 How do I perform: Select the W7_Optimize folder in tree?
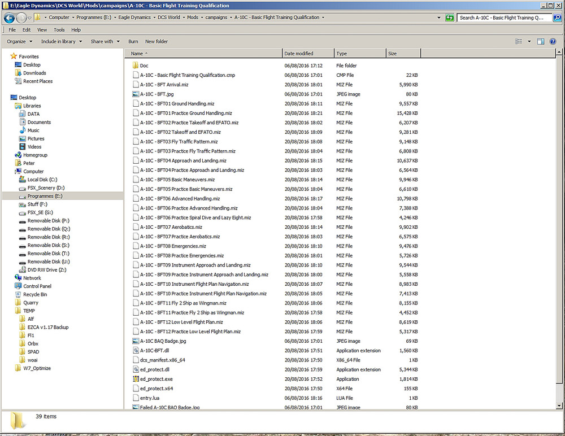click(x=37, y=368)
